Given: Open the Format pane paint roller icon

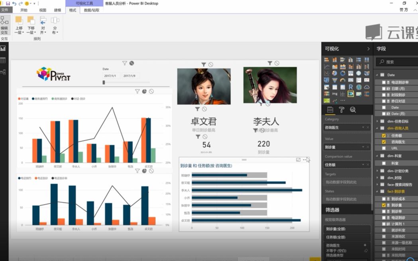Looking at the screenshot, I should (342, 110).
